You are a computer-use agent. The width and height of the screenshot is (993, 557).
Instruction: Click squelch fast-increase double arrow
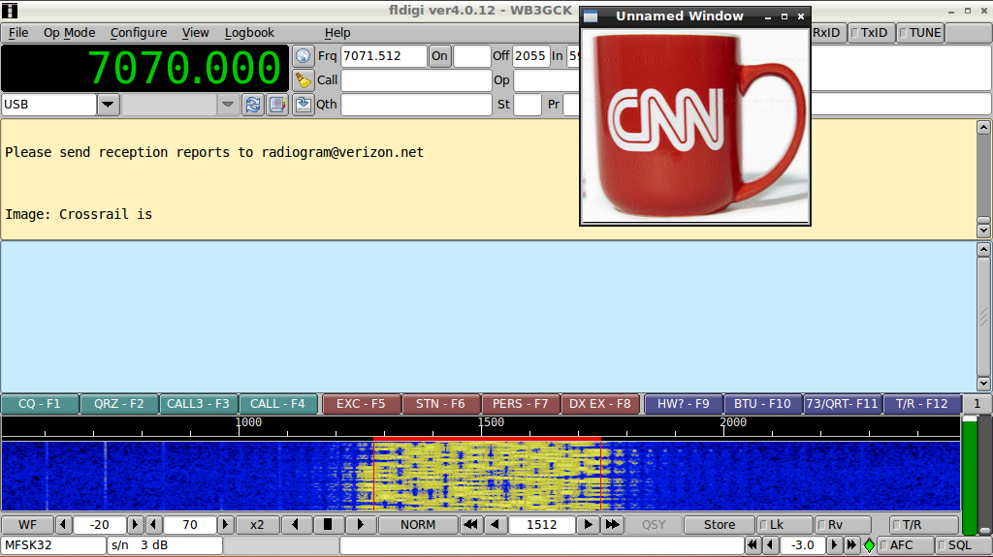(x=851, y=545)
